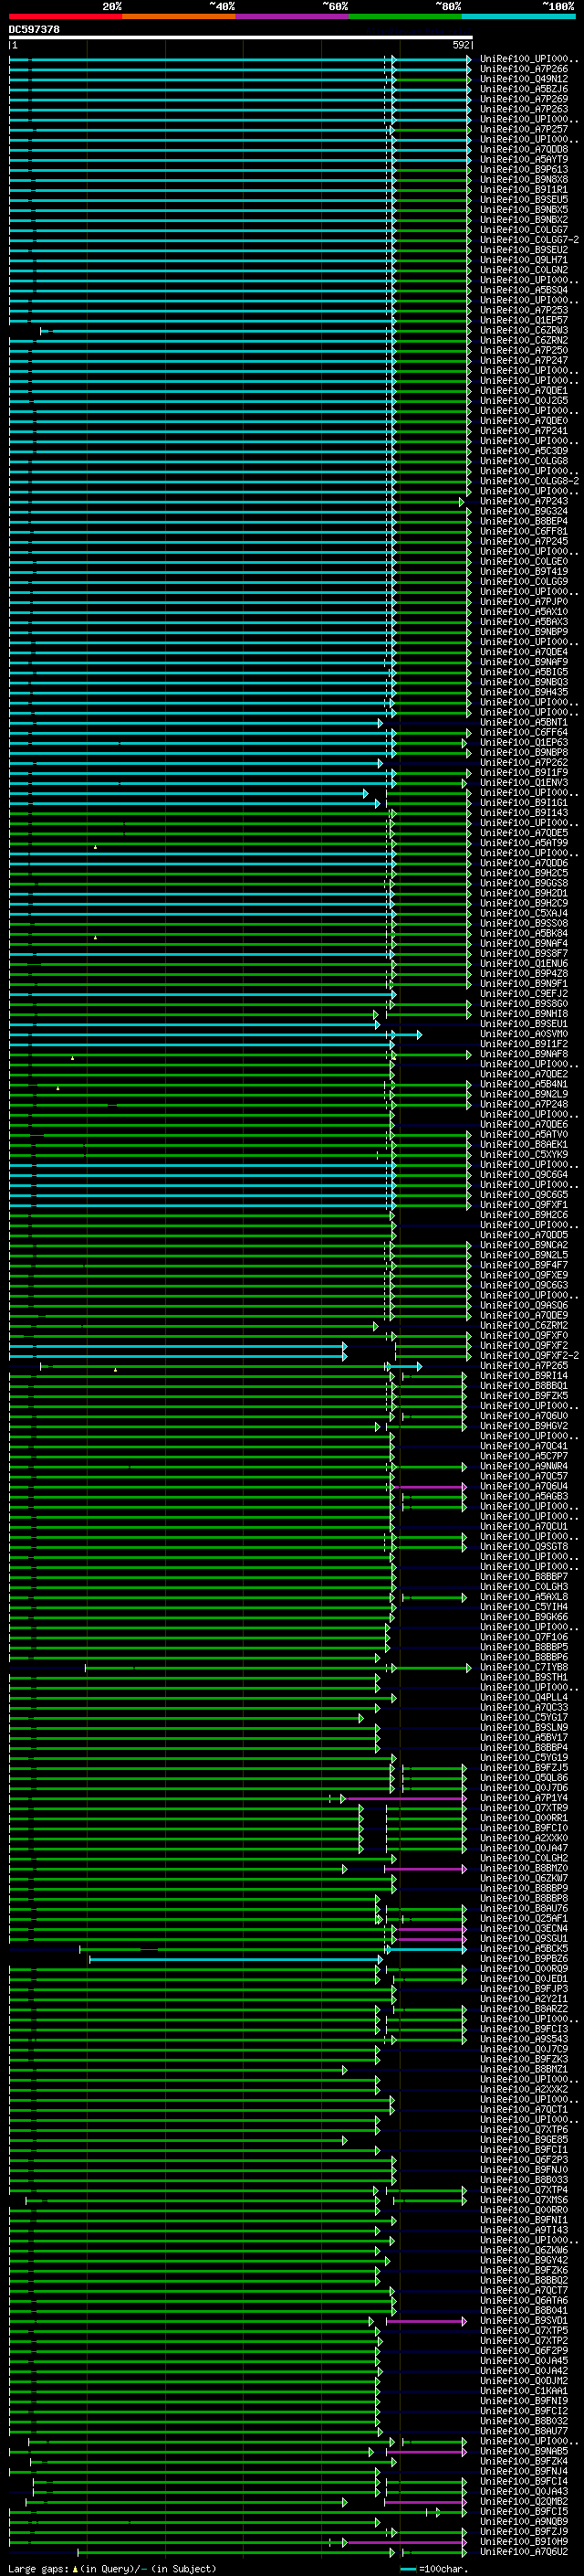Select the UniRef100_C0LGG7-2 label
Screen dimensions: 584x2576
(529, 240)
